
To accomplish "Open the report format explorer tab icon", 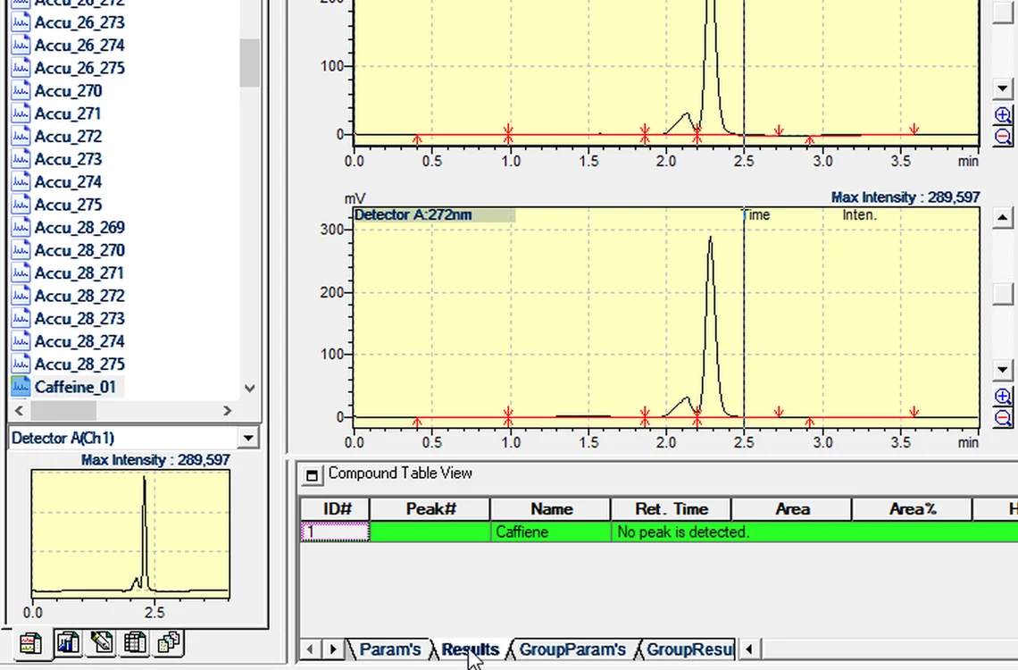I will (101, 643).
